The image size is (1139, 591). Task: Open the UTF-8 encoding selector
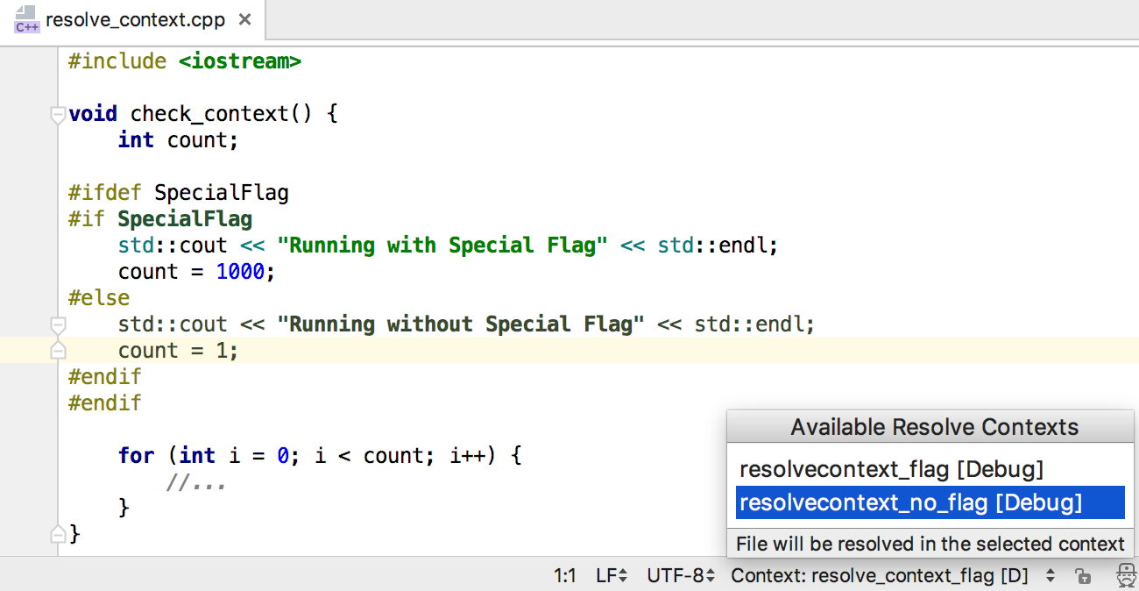click(682, 576)
